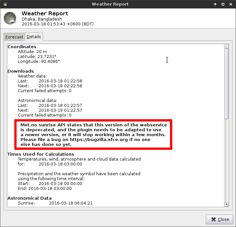Click the Astronomical Data heading
Image resolution: width=236 pixels, height=227 pixels.
pyautogui.click(x=30, y=198)
